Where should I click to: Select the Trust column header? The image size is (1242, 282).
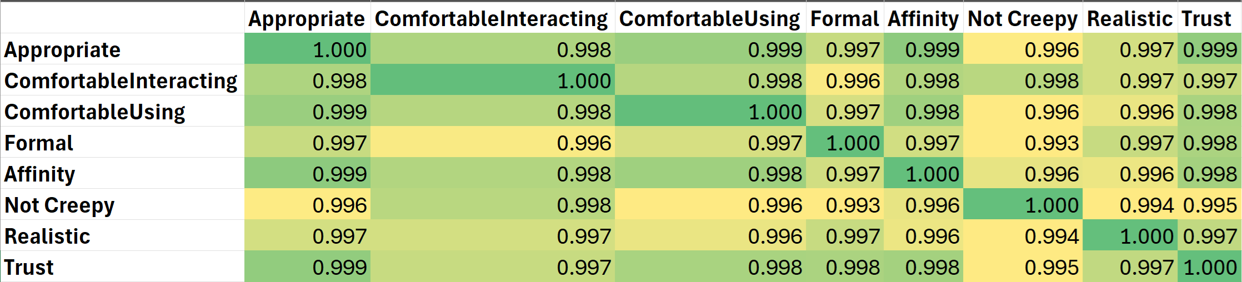point(1209,18)
